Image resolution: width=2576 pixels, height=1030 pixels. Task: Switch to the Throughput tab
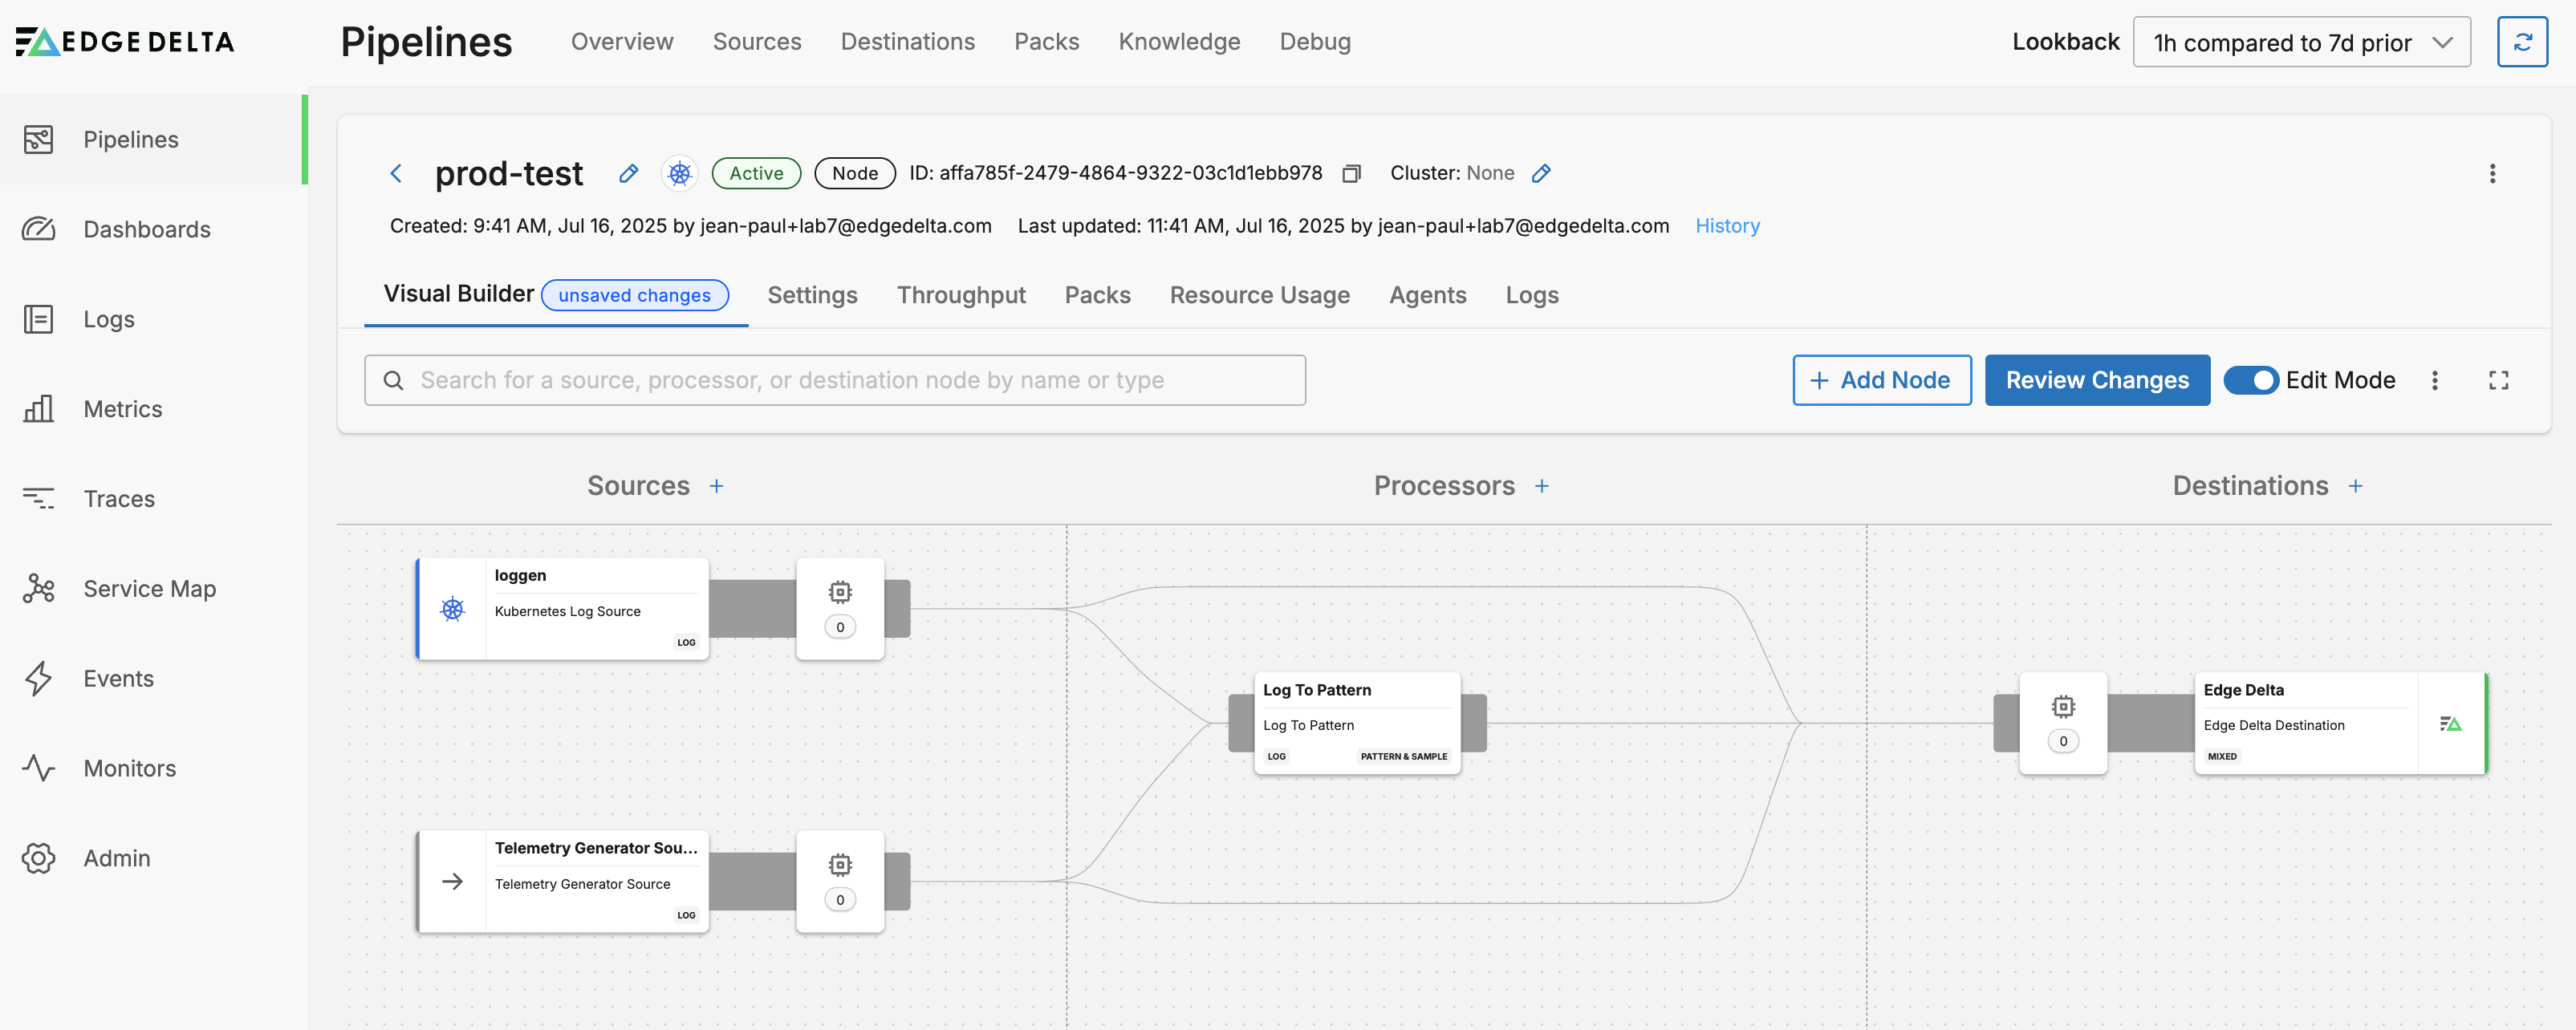[961, 295]
